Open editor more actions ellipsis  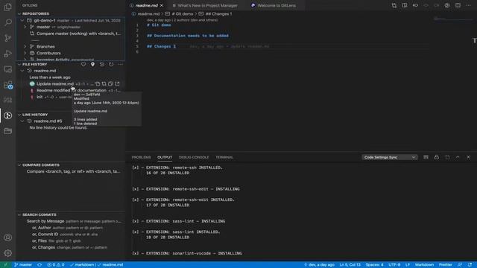pos(469,5)
